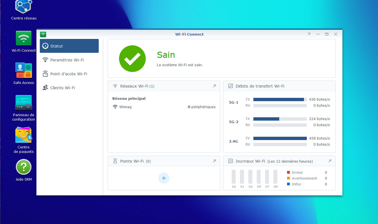This screenshot has width=378, height=224.
Task: Select the Statut tab in sidebar
Action: click(x=69, y=46)
